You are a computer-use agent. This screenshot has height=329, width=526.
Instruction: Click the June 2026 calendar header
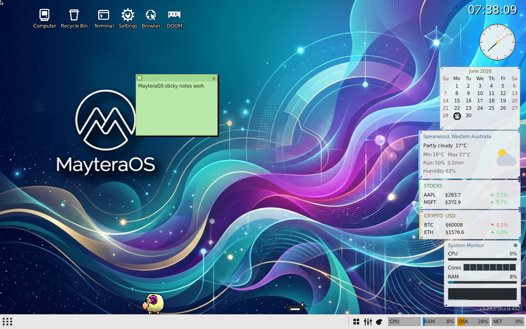(x=480, y=71)
